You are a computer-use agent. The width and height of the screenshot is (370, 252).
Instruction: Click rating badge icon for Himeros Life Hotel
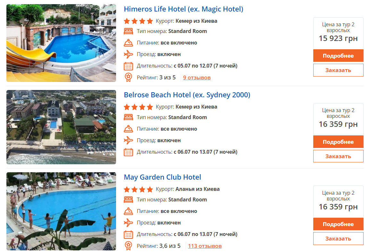[128, 77]
